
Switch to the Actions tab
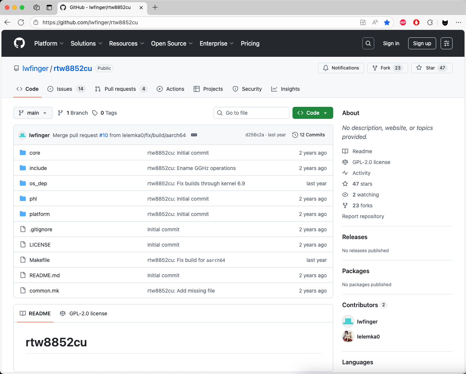point(171,89)
